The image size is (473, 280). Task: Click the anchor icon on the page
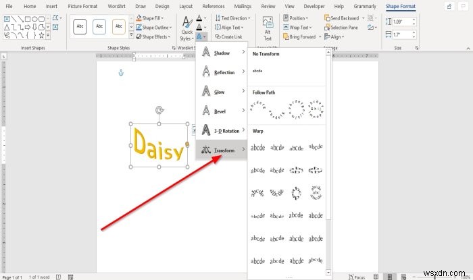(121, 73)
